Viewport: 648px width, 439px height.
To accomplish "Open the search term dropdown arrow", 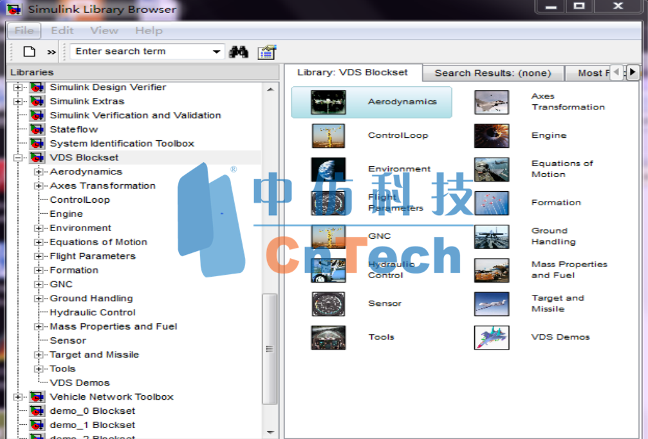I will pos(216,51).
